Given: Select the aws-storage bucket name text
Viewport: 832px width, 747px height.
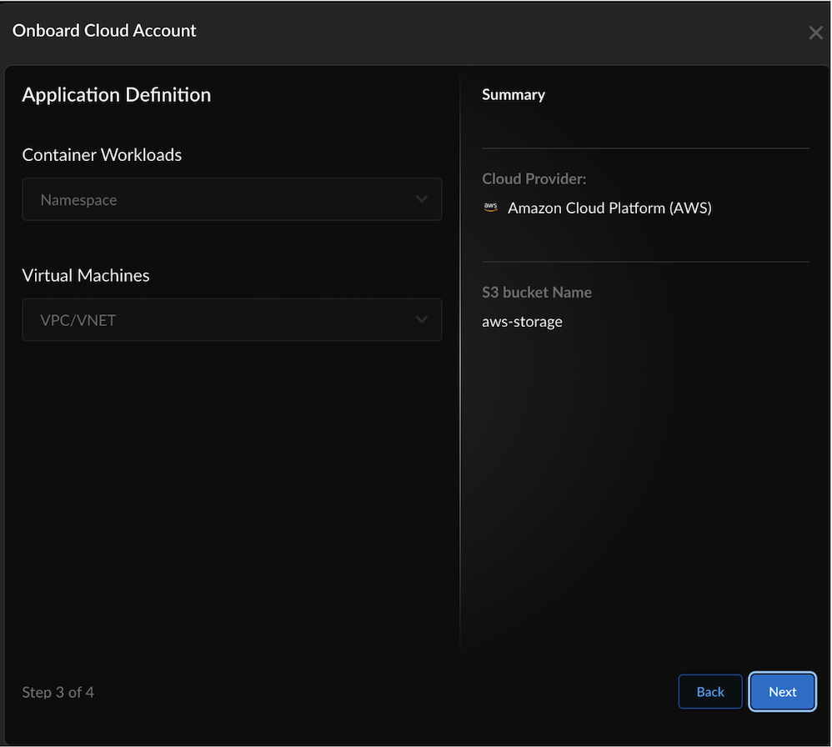Looking at the screenshot, I should (522, 321).
